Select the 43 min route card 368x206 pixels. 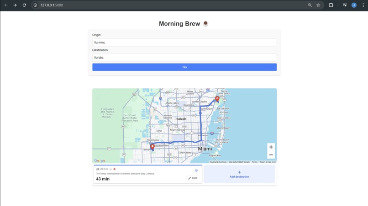148,174
